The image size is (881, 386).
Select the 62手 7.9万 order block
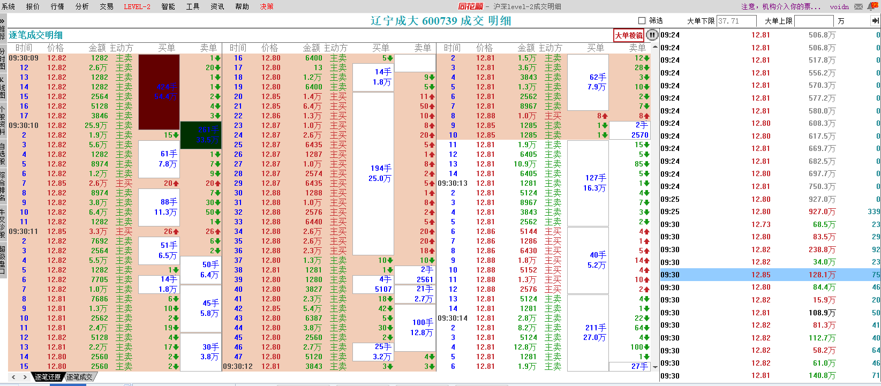588,82
